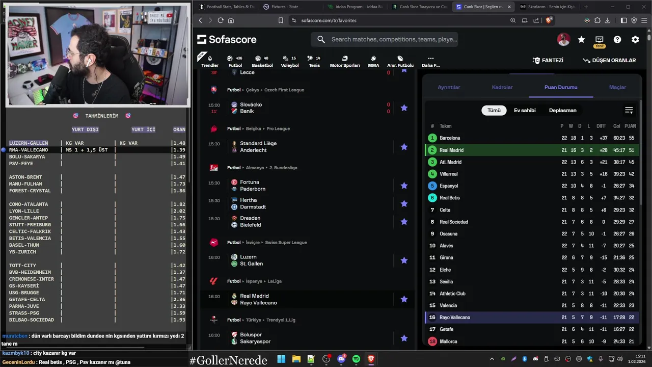Toggle favorite star for Standard Liège vs Anderlecht

tap(404, 147)
